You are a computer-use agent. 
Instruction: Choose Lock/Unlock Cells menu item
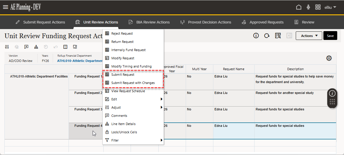tap(133, 132)
